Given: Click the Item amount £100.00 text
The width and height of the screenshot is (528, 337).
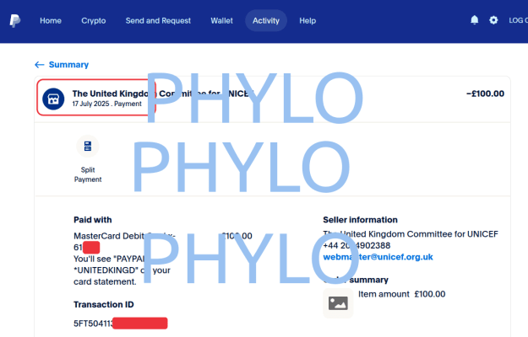Looking at the screenshot, I should click(401, 294).
